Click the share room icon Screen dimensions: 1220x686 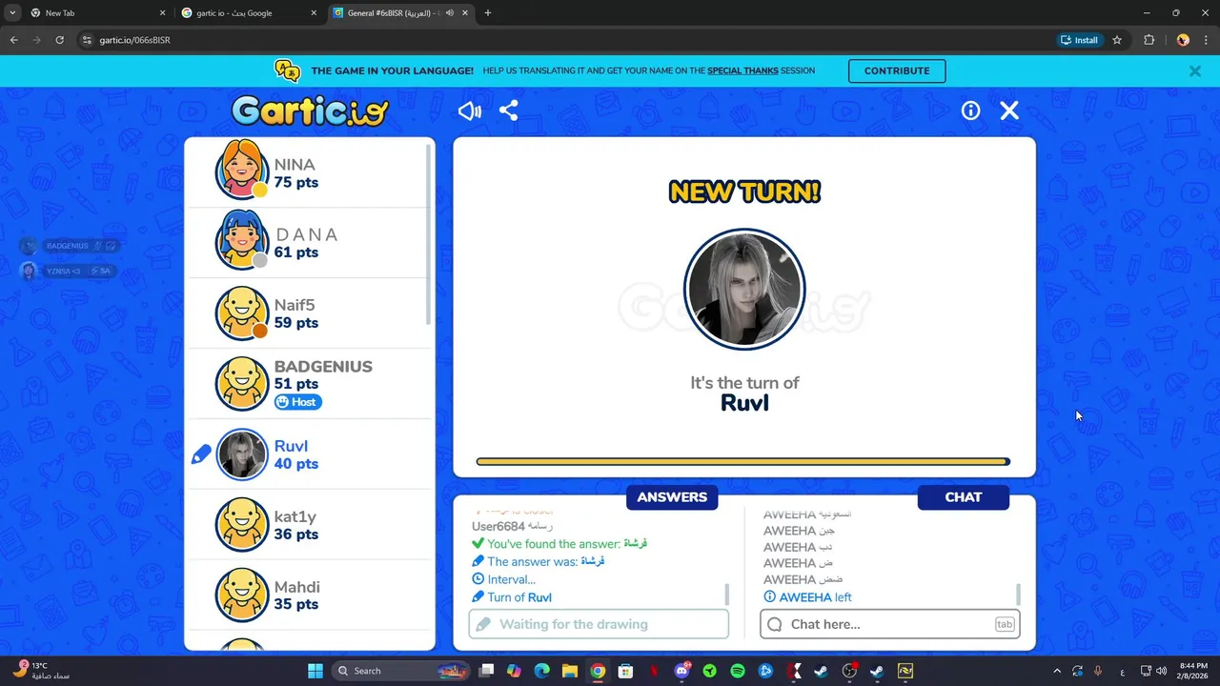point(509,111)
